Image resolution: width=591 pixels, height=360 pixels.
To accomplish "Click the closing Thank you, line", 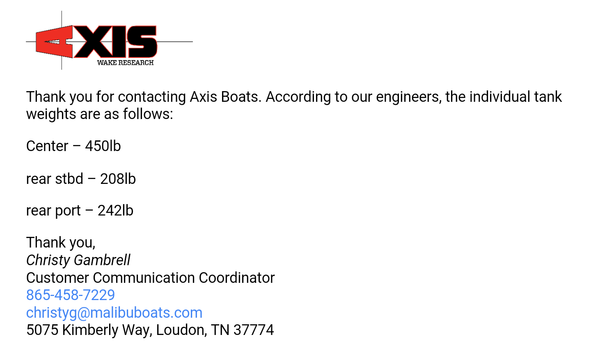I will 61,243.
